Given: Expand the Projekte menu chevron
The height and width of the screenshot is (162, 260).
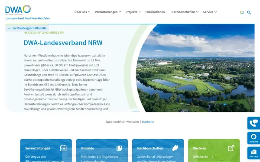Looking at the screenshot, I should coord(140,12).
